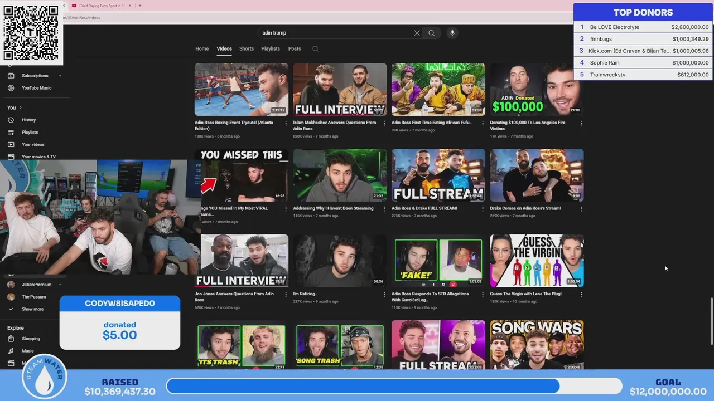
Task: Open 'Adin Ross Boxing Event Tryouts' title
Action: tap(234, 126)
